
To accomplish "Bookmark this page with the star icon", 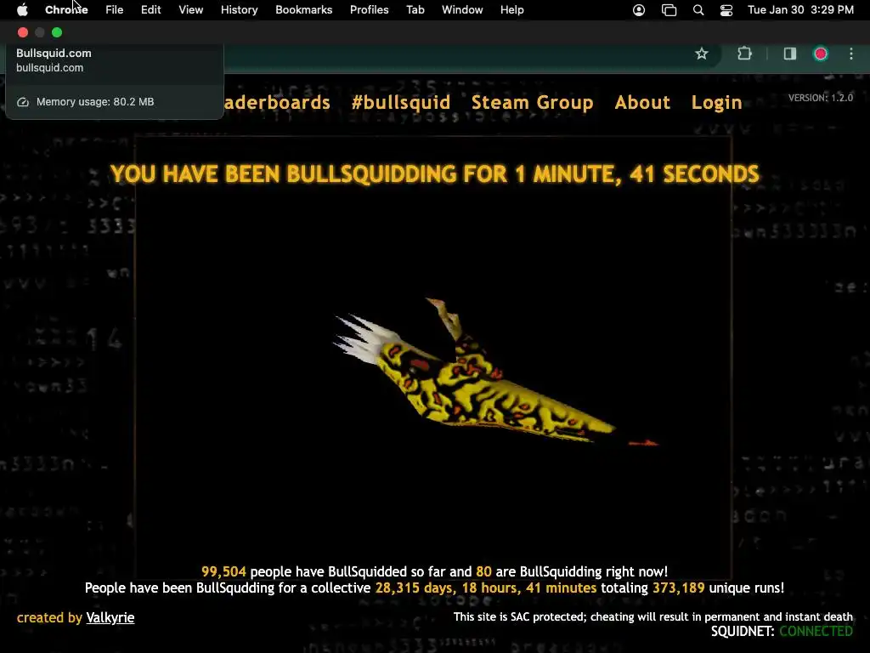I will [x=701, y=54].
